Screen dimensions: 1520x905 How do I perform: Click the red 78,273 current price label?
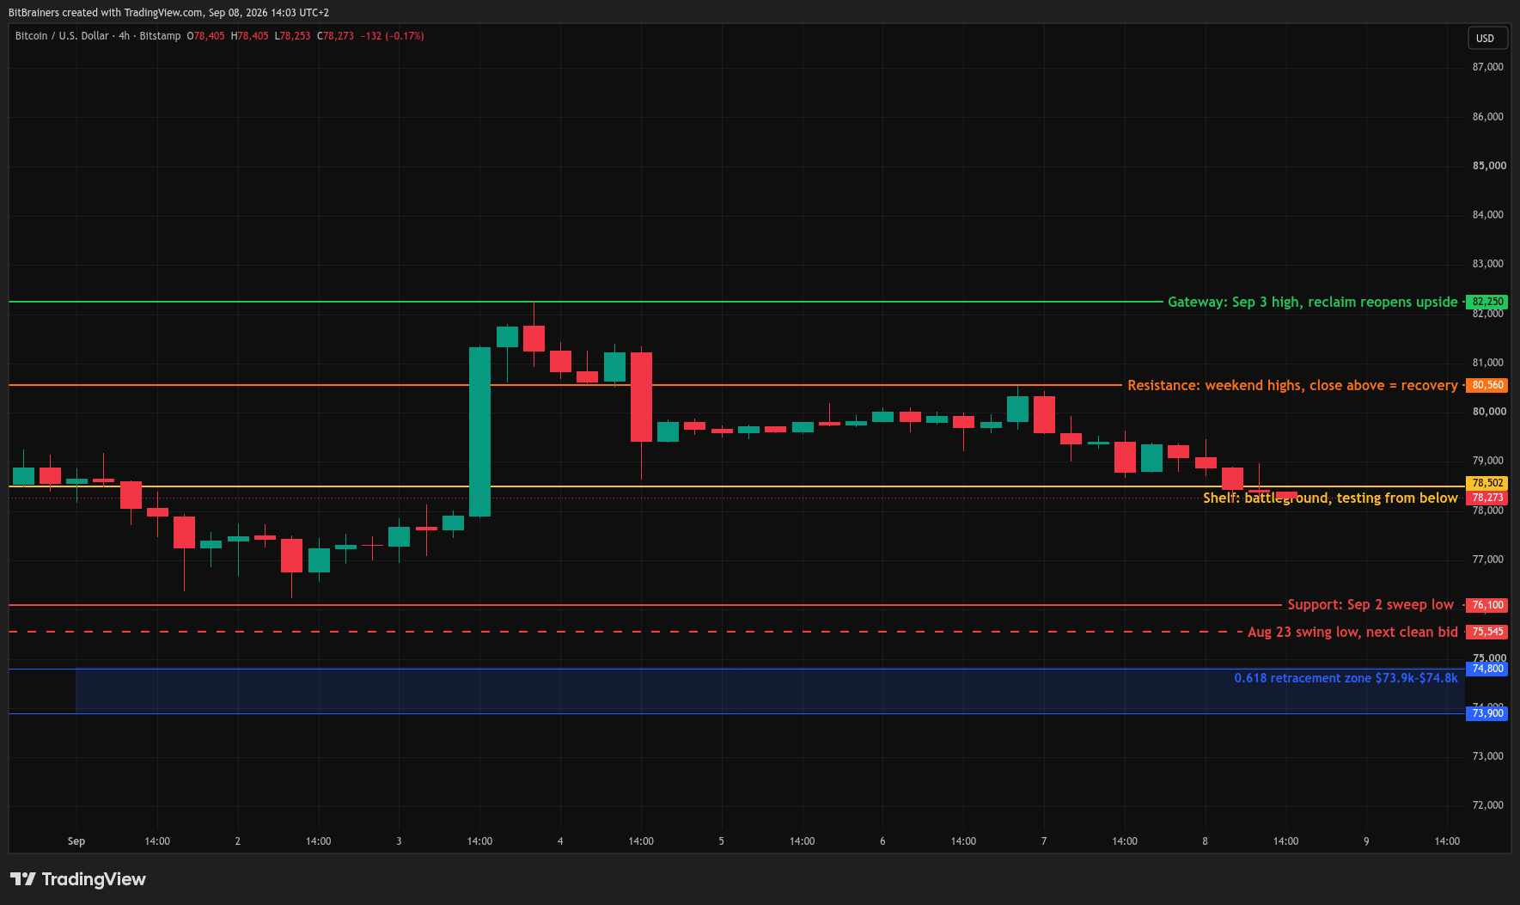tap(1487, 498)
